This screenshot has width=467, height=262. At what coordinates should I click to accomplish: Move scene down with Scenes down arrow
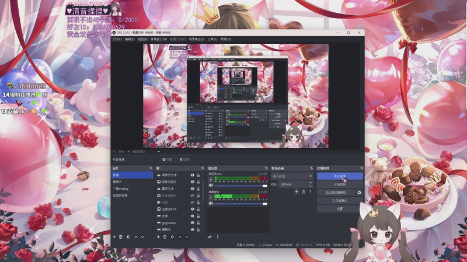point(142,237)
